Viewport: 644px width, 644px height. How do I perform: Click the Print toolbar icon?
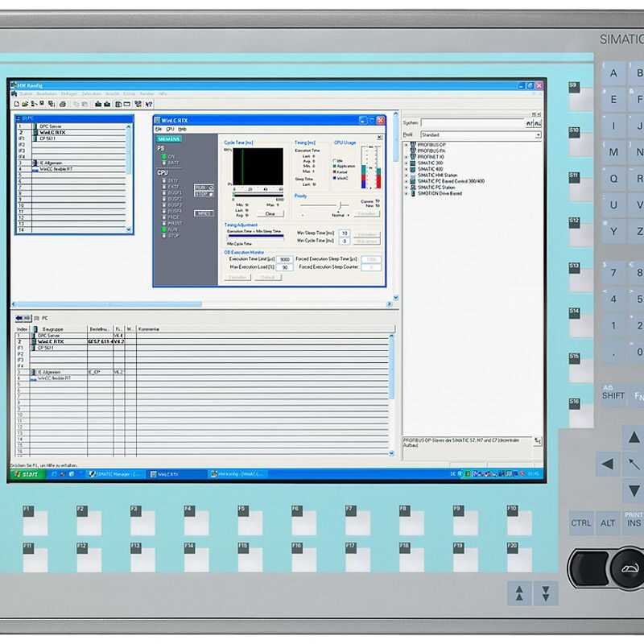[63, 105]
